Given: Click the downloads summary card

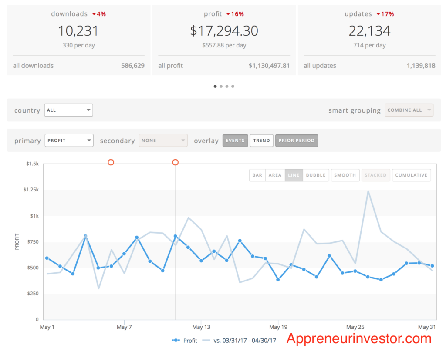Looking at the screenshot, I should (x=78, y=40).
